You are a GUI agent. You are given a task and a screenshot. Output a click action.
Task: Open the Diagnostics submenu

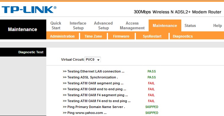[183, 36]
